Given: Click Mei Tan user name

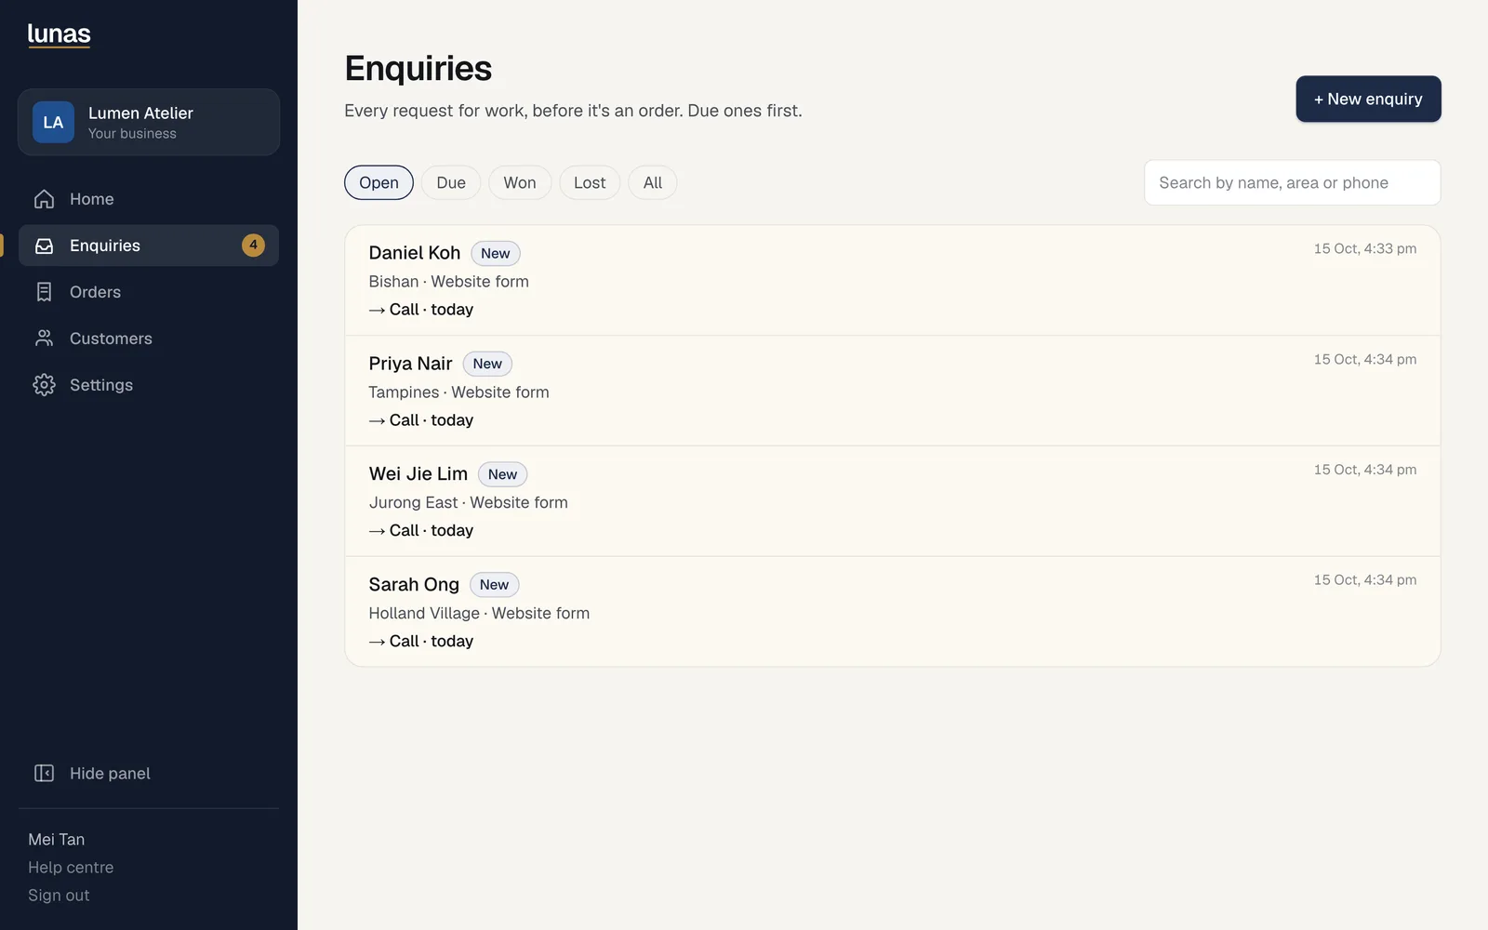Looking at the screenshot, I should [x=56, y=840].
